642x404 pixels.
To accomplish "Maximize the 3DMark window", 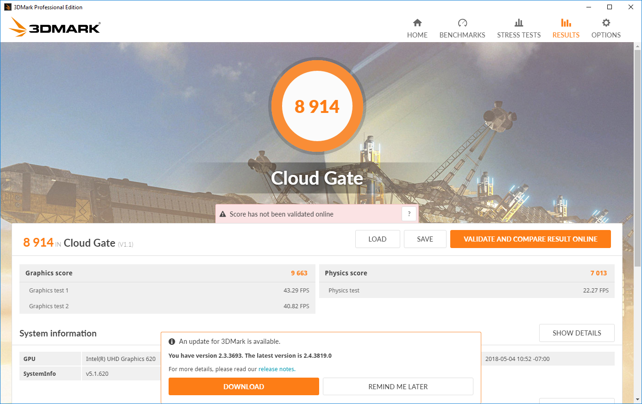I will pos(610,7).
